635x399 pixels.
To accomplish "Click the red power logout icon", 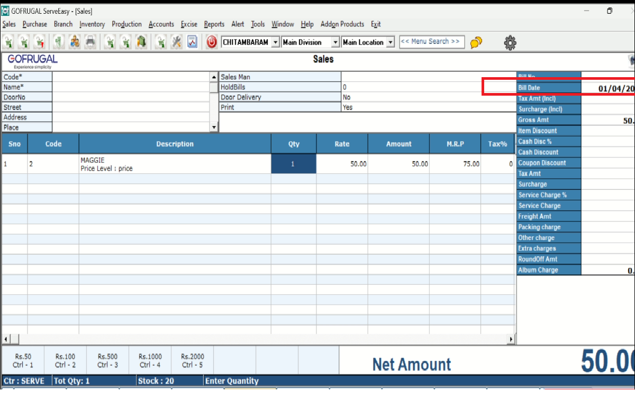I will 212,42.
